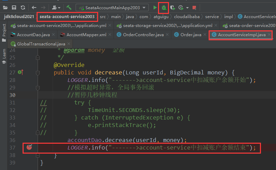This screenshot has width=276, height=170.
Task: Open the Learn tool window sidebar
Action: coord(4,56)
